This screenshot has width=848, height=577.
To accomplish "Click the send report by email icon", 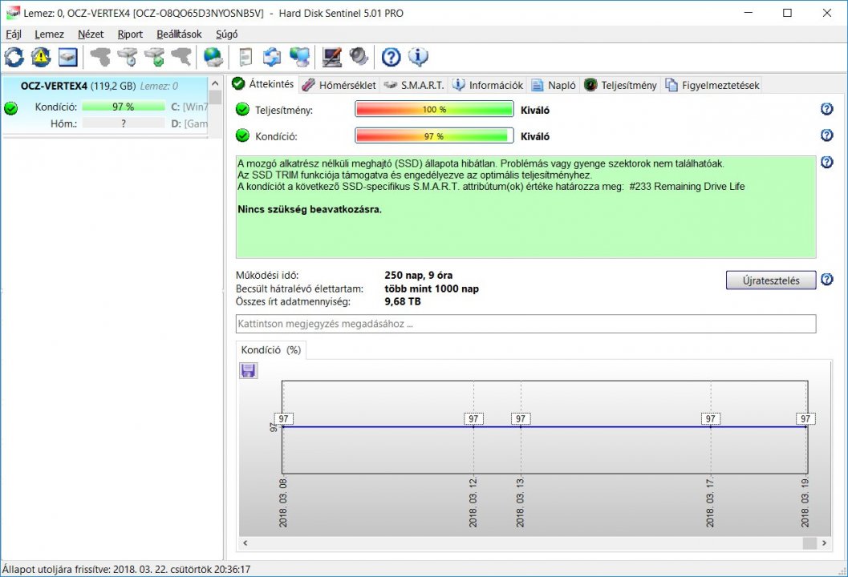I will [x=272, y=57].
